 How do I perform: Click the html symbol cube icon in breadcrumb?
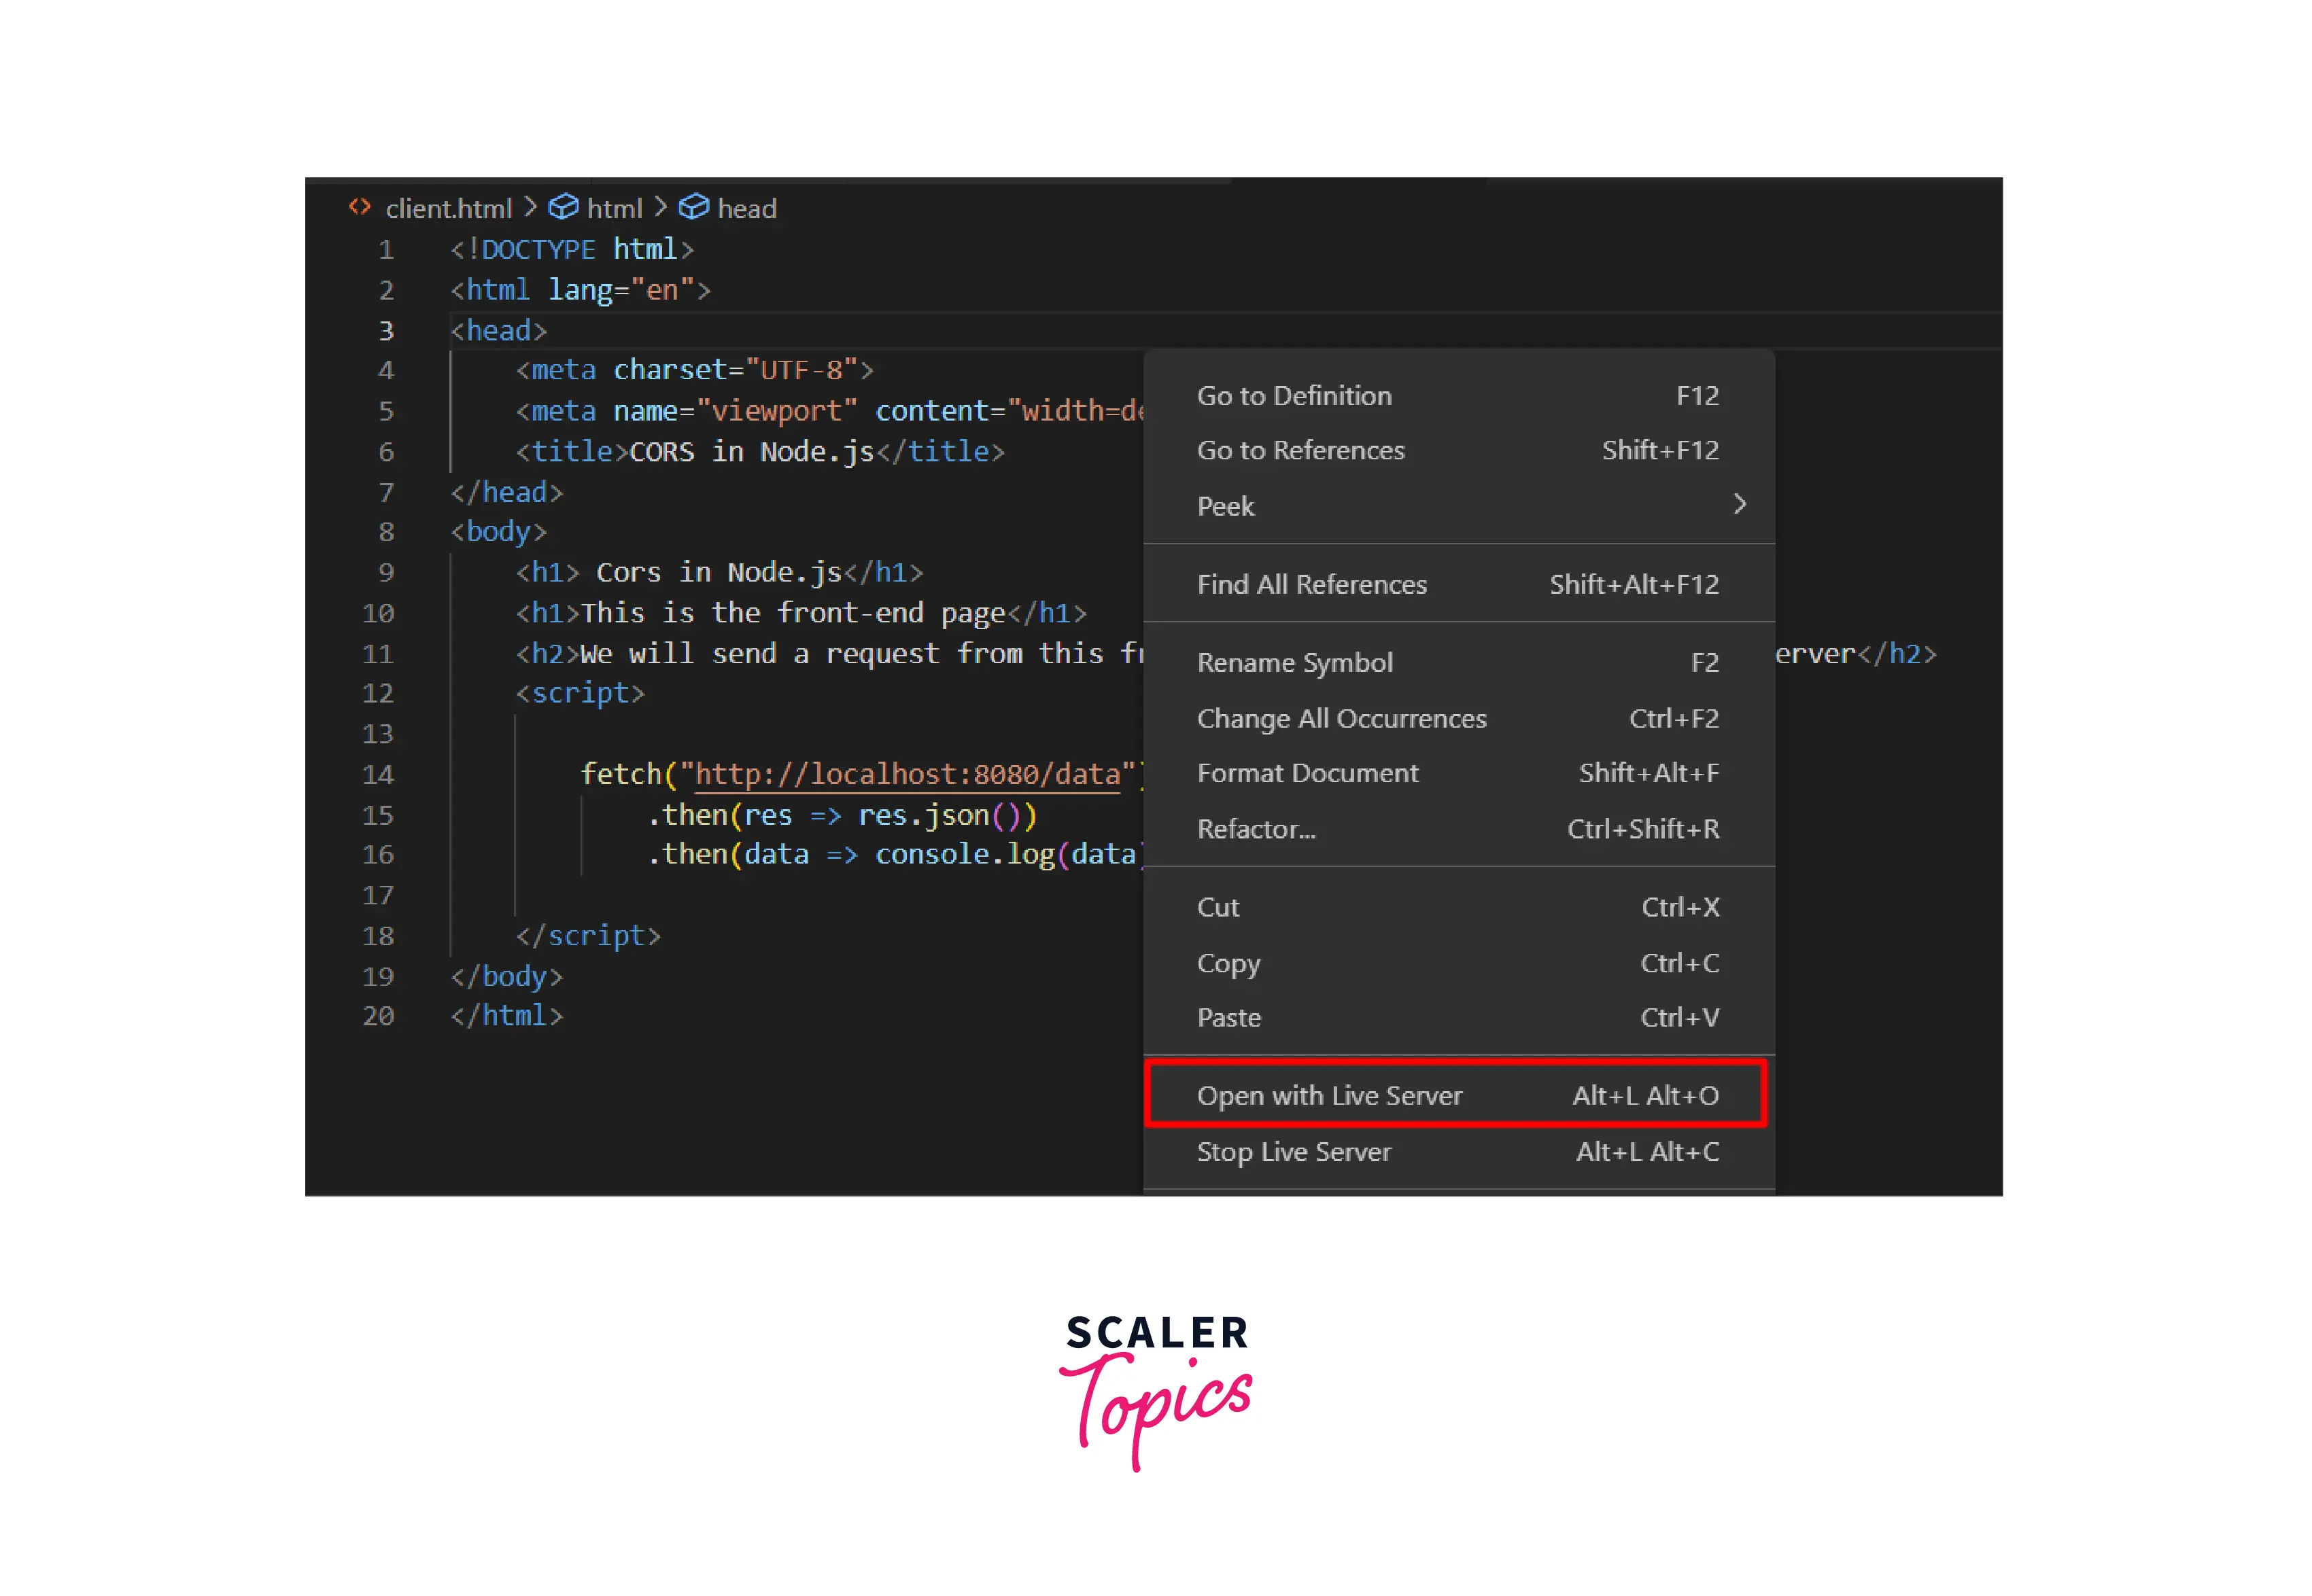564,207
